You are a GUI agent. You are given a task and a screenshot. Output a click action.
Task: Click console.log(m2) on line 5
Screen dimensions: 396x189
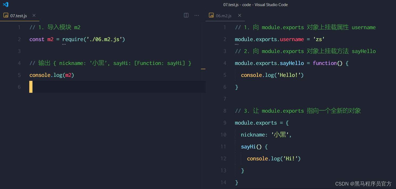click(52, 75)
